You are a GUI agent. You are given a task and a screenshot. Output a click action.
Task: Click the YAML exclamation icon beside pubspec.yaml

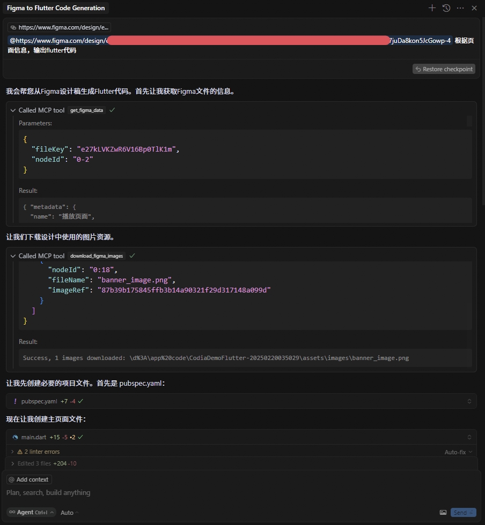(x=15, y=401)
